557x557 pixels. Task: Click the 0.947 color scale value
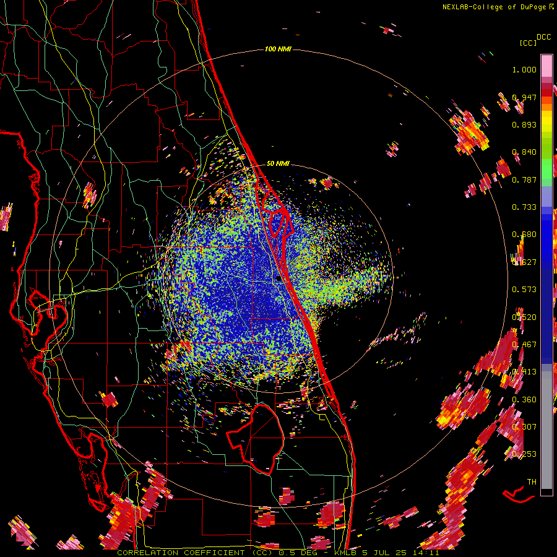[x=524, y=97]
